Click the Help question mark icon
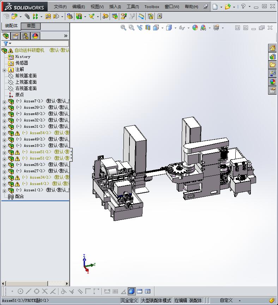This screenshot has width=278, height=305. pyautogui.click(x=243, y=6)
